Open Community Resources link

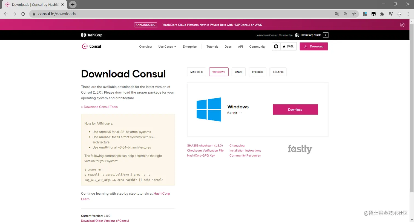coord(245,155)
